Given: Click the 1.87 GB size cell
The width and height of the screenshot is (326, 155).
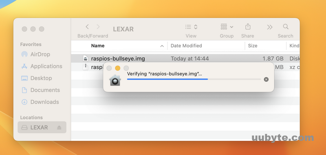Looking at the screenshot, I should [x=273, y=59].
